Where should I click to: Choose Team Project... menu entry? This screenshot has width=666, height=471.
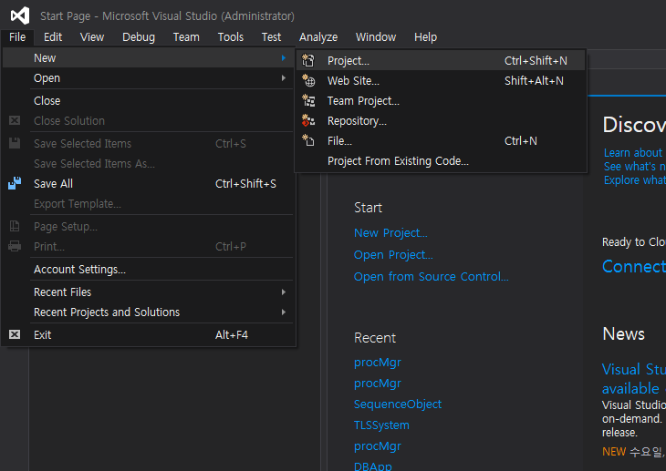pyautogui.click(x=441, y=100)
